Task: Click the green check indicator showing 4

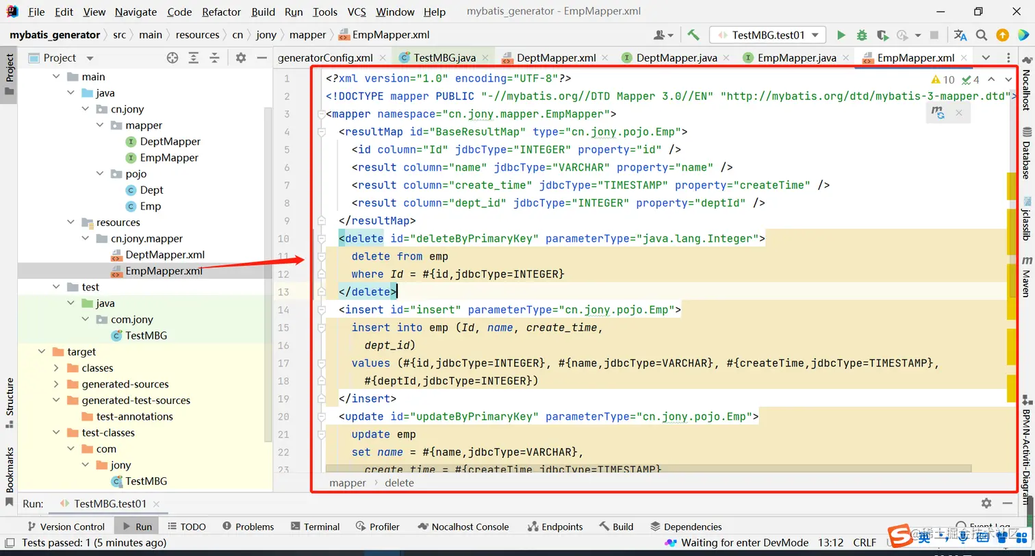Action: 971,79
